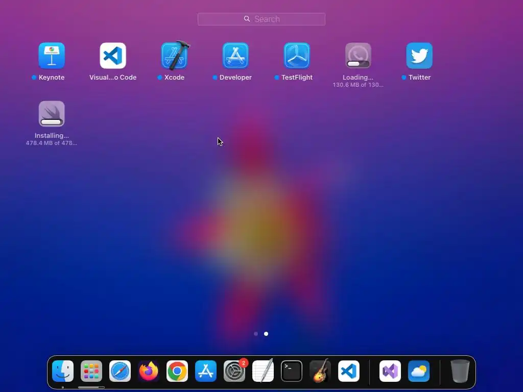Open Visual Studio Code in the Dock
This screenshot has width=523, height=392.
point(348,371)
